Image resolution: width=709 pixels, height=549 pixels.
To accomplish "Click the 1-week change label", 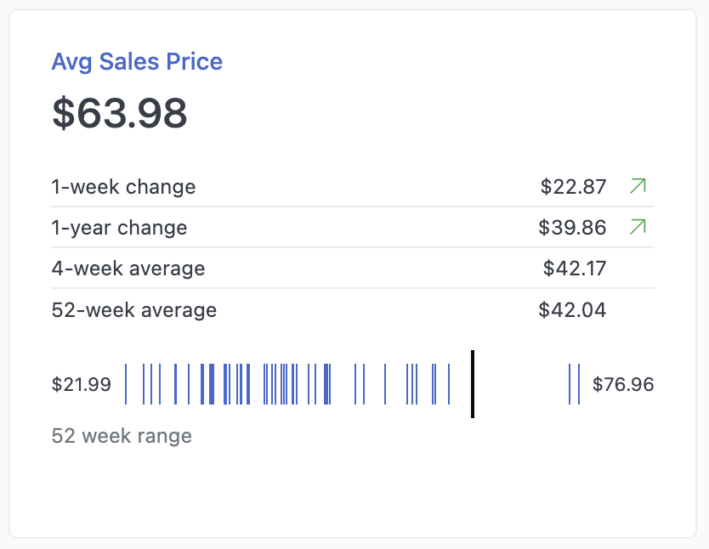I will click(x=123, y=186).
